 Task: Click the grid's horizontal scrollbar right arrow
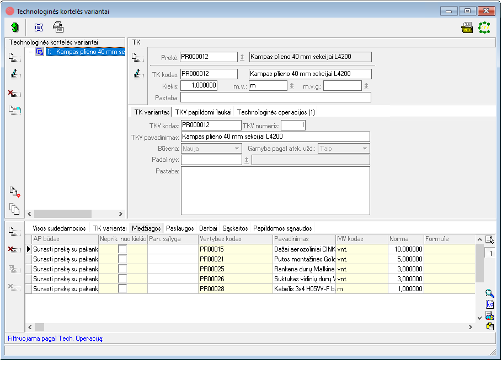point(471,327)
